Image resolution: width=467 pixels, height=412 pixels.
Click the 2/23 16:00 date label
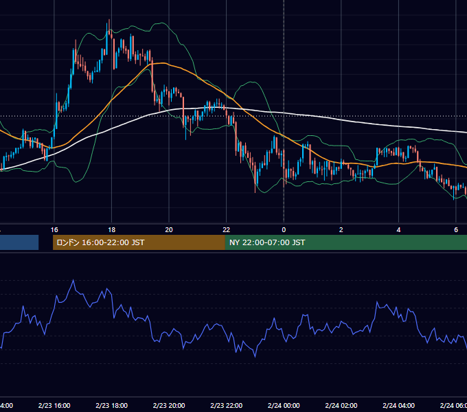54,405
